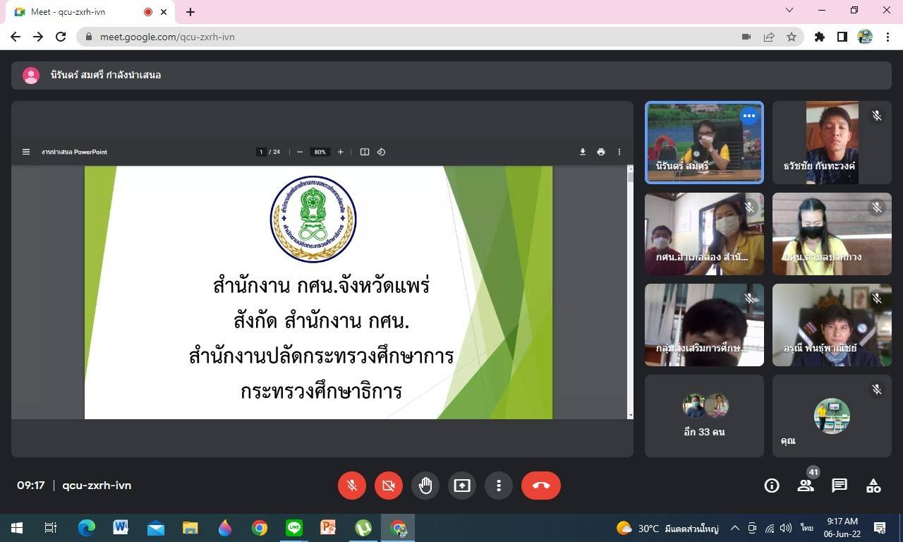Expand options on นิรันดร์ สมศรี video tile

[749, 116]
